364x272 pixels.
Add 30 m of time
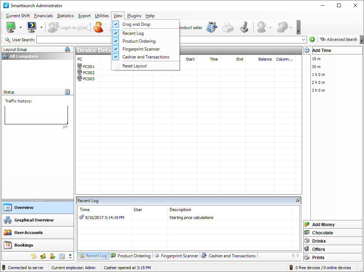[316, 67]
